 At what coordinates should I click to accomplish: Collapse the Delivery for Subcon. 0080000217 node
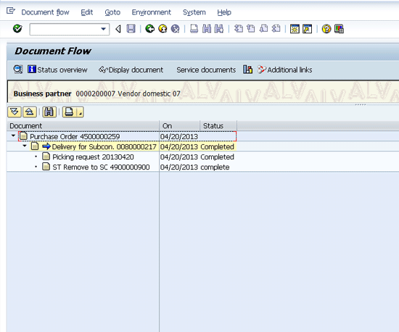25,146
